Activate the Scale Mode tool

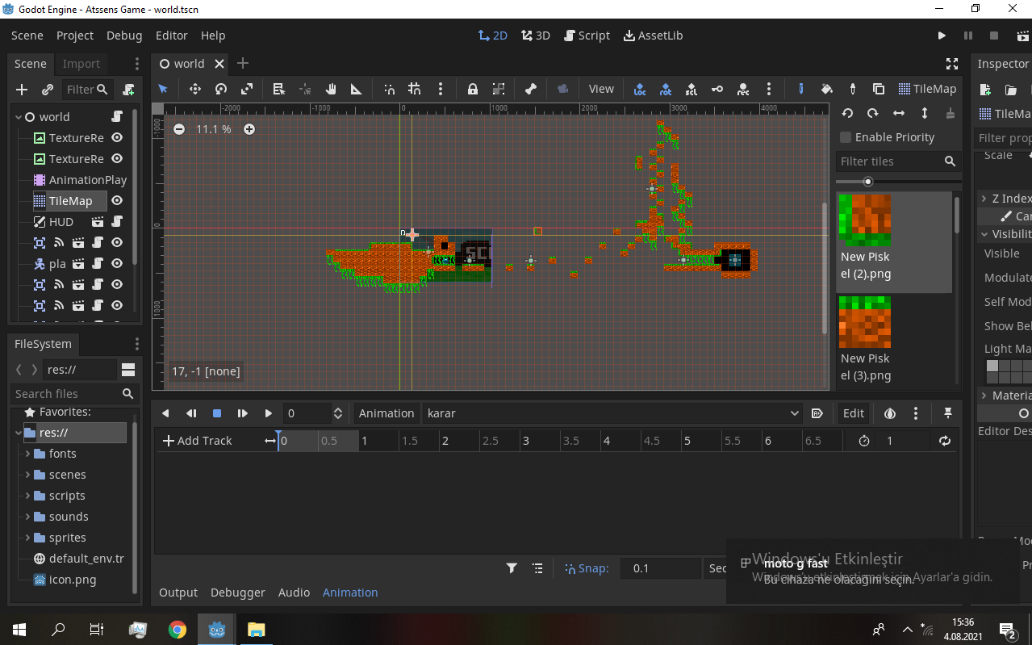tap(247, 89)
